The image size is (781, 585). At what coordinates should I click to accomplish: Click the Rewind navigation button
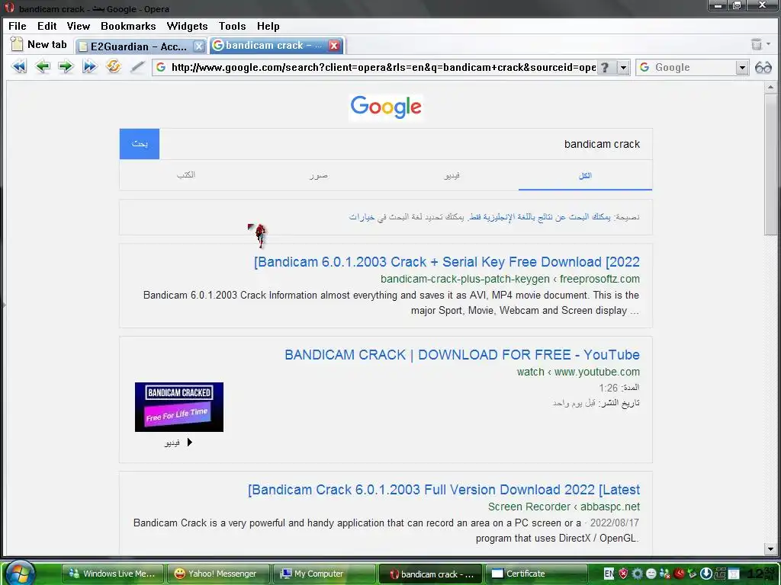click(x=19, y=66)
